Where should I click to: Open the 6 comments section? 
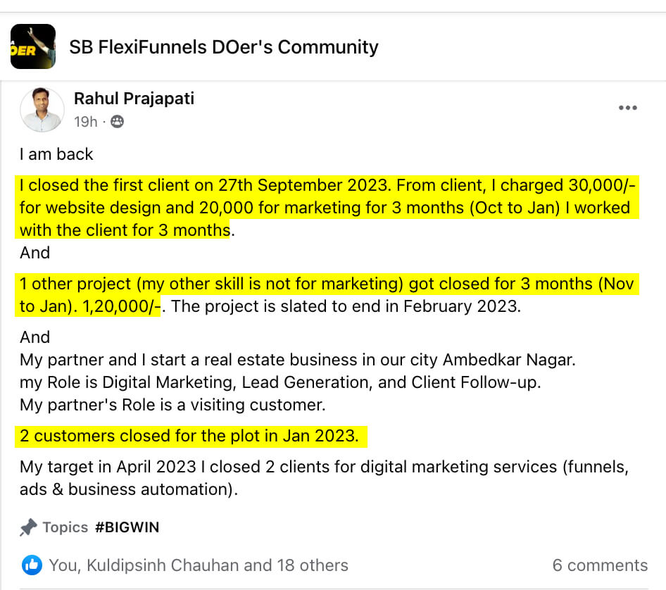[601, 565]
